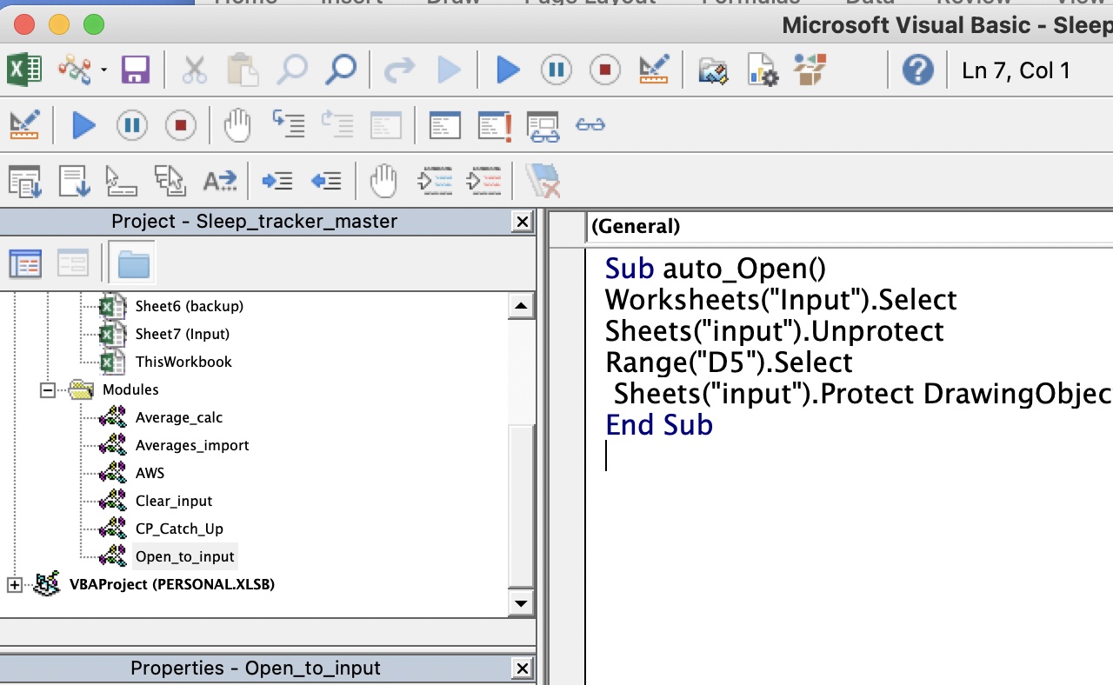Open the Locals Window icon

[x=444, y=124]
